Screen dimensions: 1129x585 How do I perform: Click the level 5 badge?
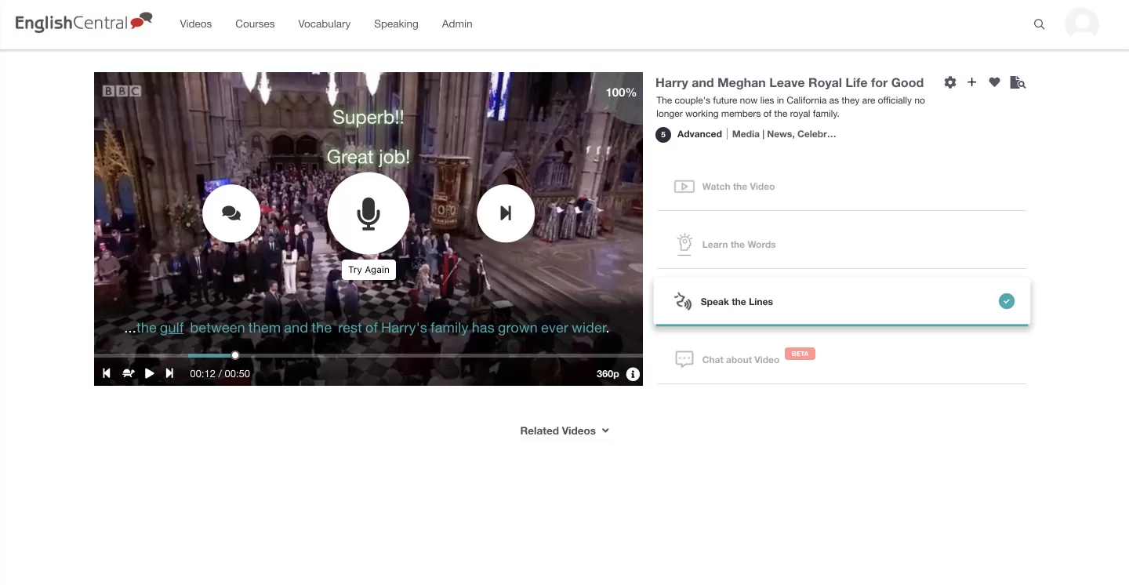point(663,135)
